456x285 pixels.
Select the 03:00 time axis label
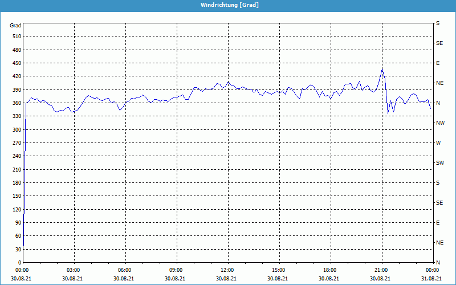coord(74,270)
